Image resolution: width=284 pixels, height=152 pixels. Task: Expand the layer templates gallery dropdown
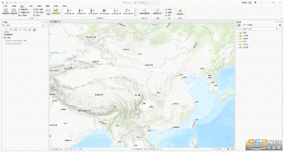135,16
